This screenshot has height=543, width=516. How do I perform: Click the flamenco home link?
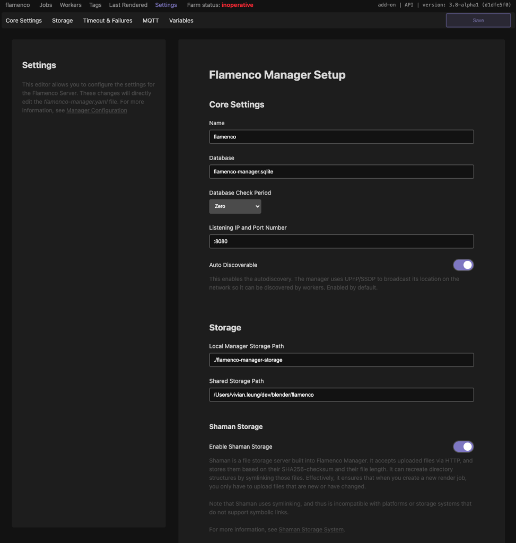[x=18, y=5]
